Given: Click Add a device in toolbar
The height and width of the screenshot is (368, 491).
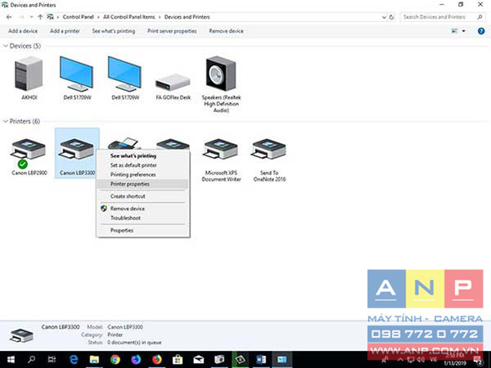Looking at the screenshot, I should pyautogui.click(x=23, y=31).
